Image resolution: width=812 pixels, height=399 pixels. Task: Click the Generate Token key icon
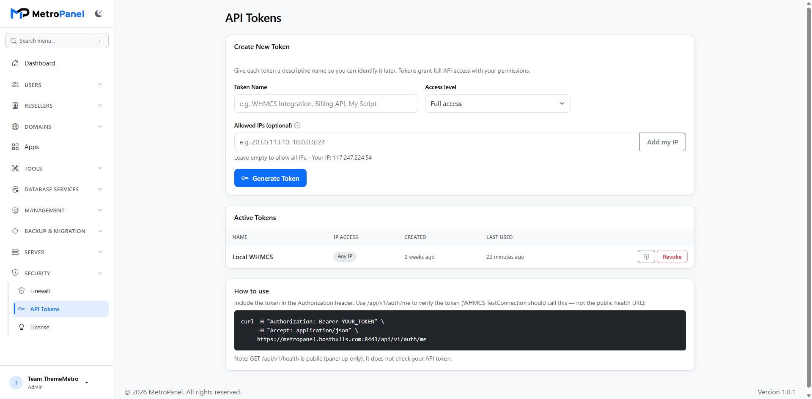point(245,178)
